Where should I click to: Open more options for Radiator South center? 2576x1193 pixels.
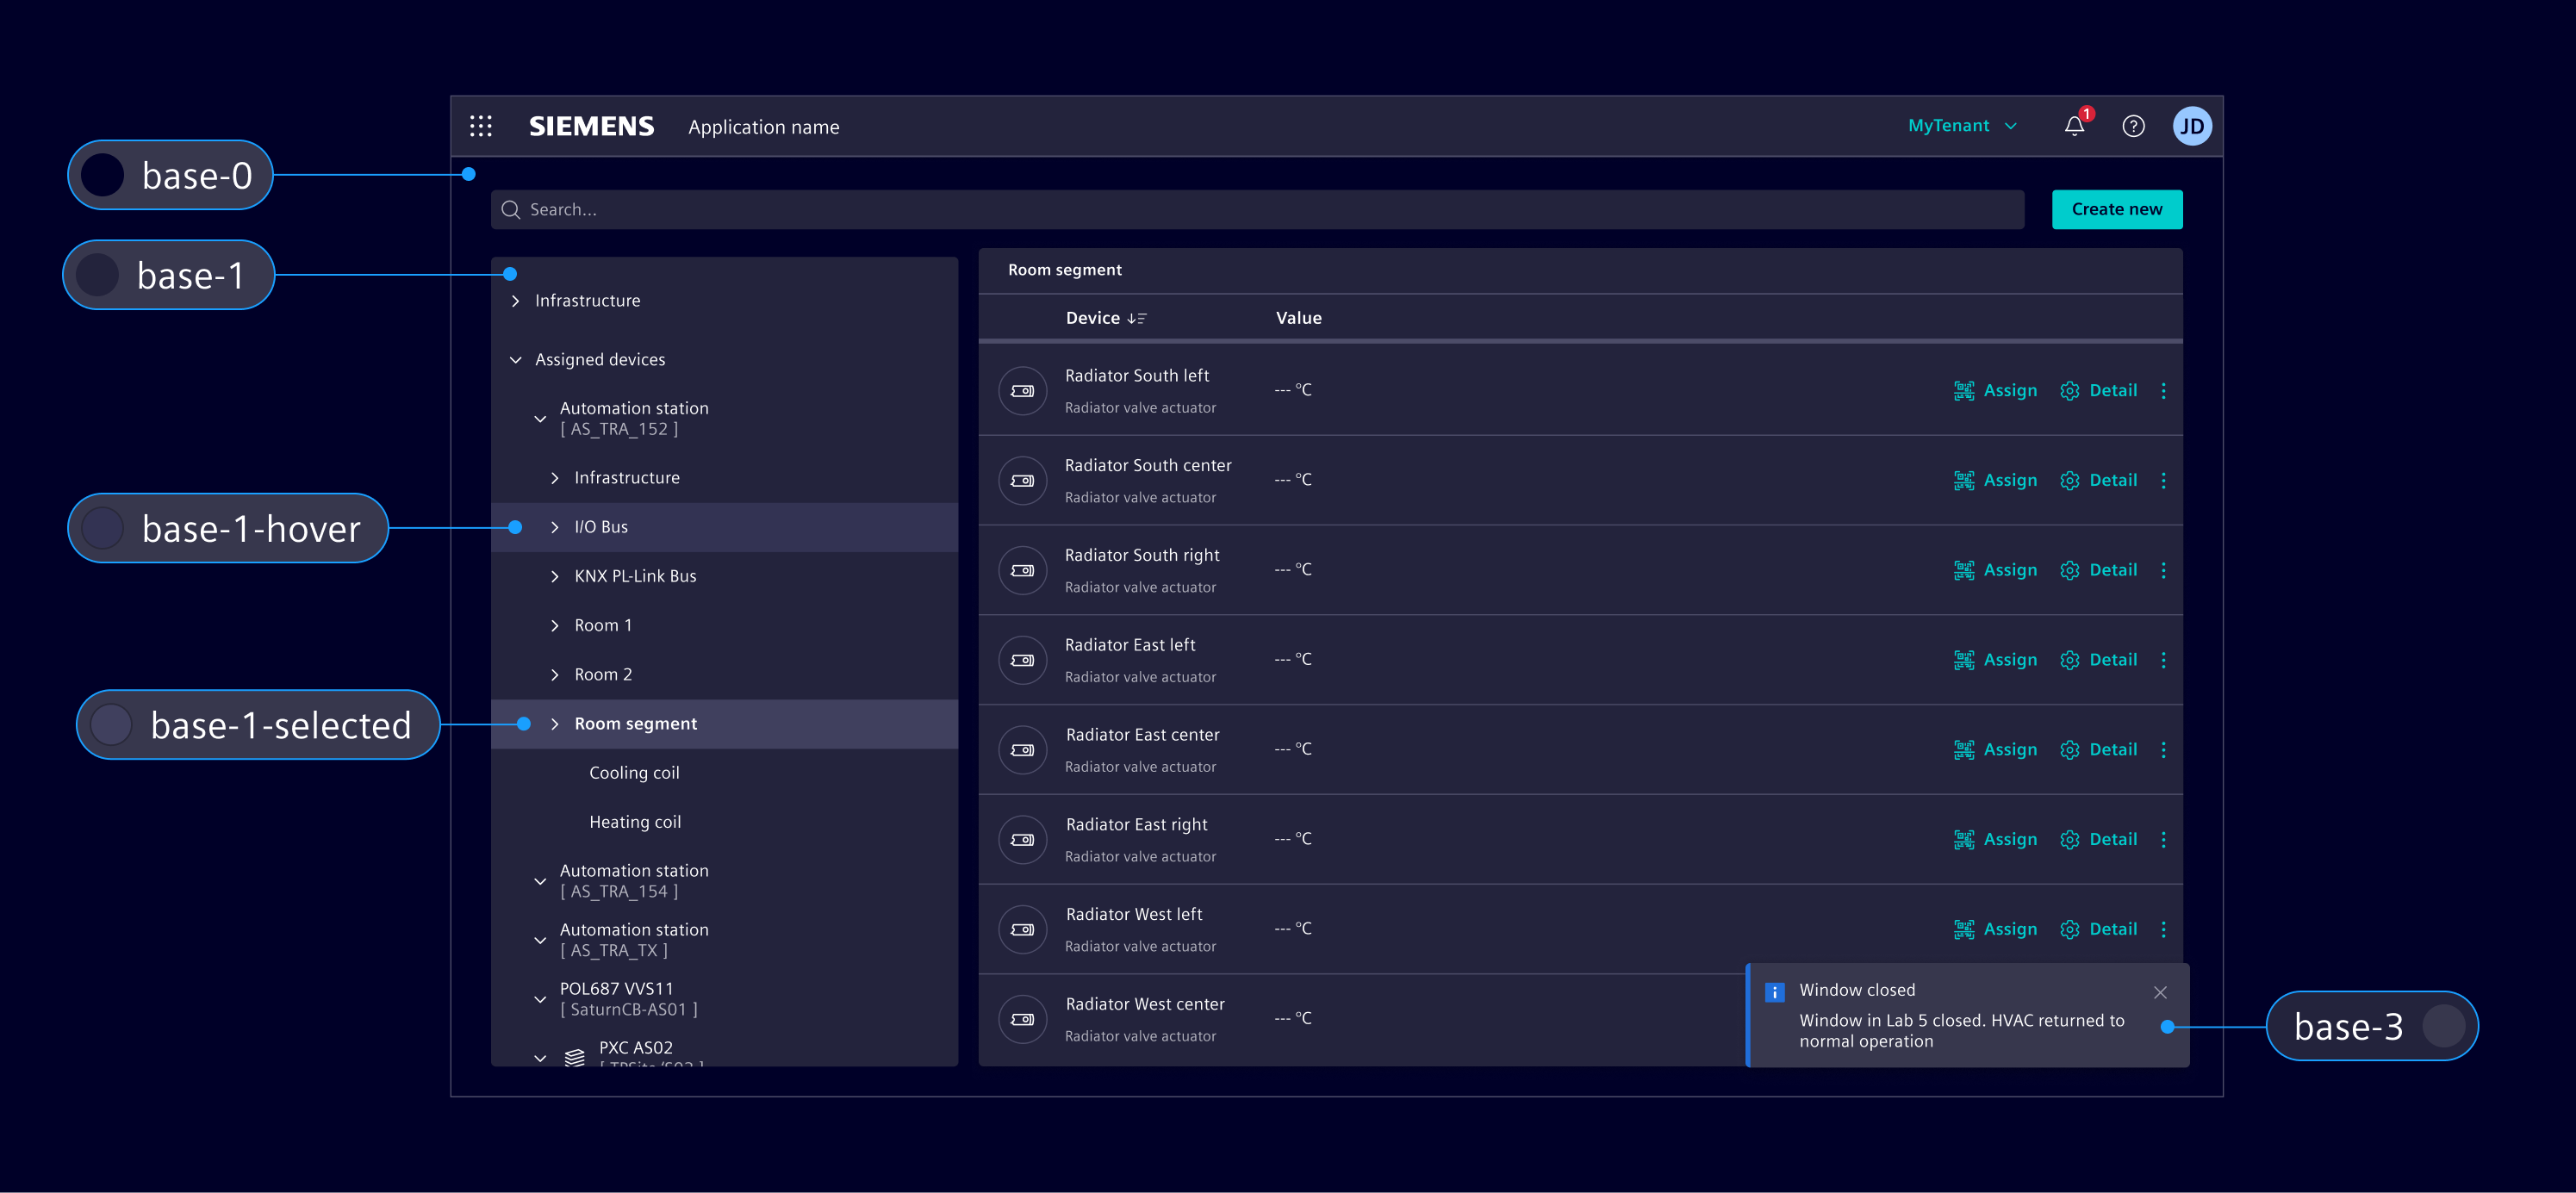(x=2163, y=481)
